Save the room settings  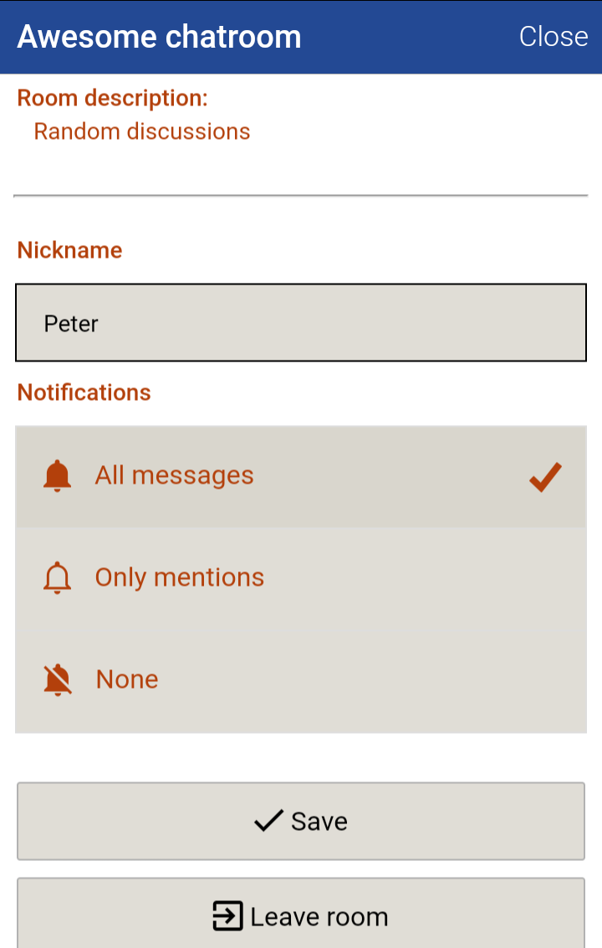pyautogui.click(x=301, y=822)
